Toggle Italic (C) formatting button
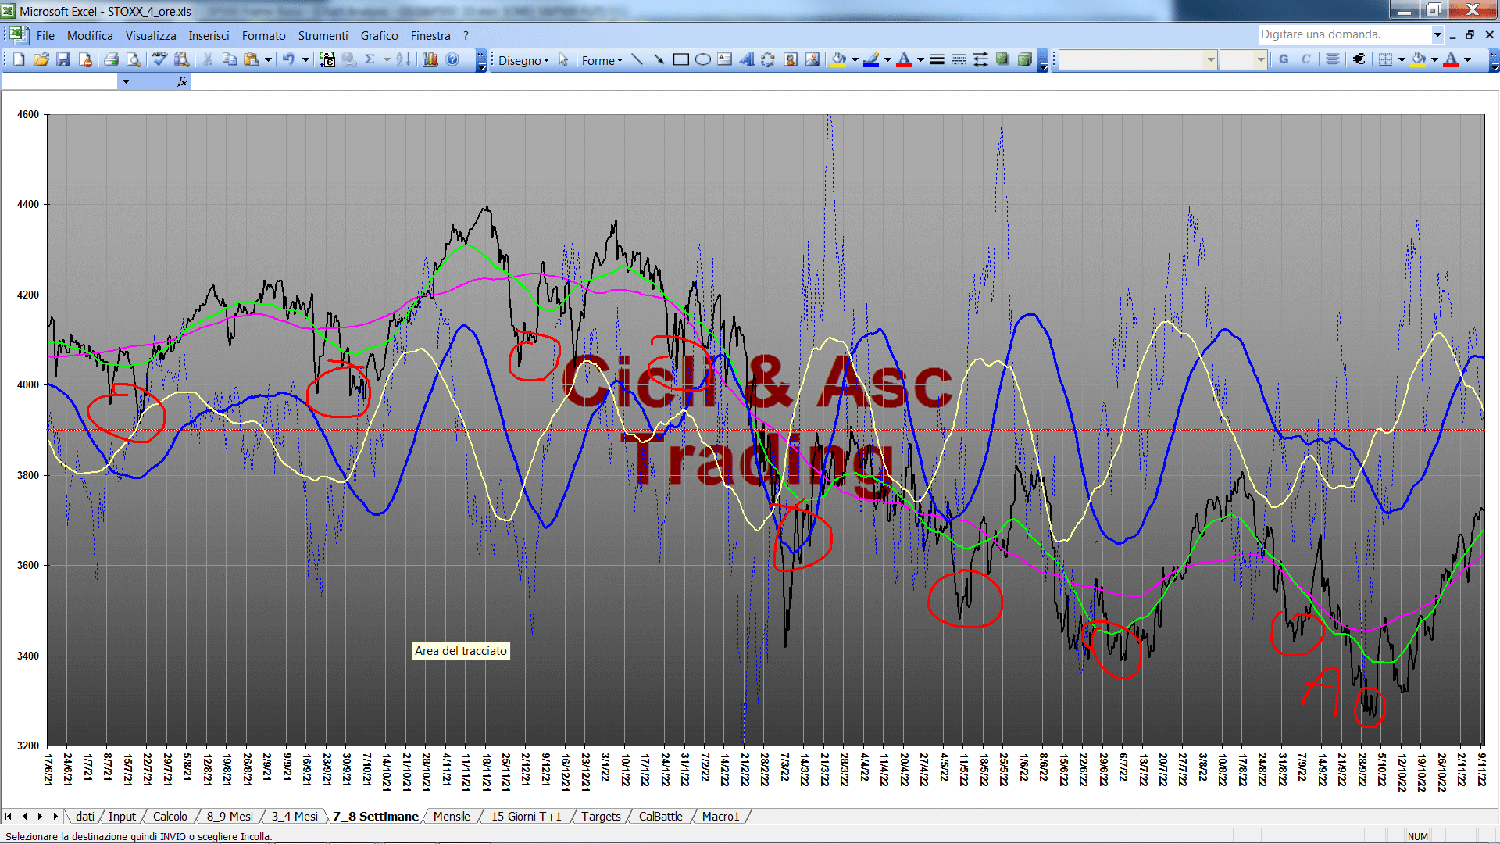 1305,59
